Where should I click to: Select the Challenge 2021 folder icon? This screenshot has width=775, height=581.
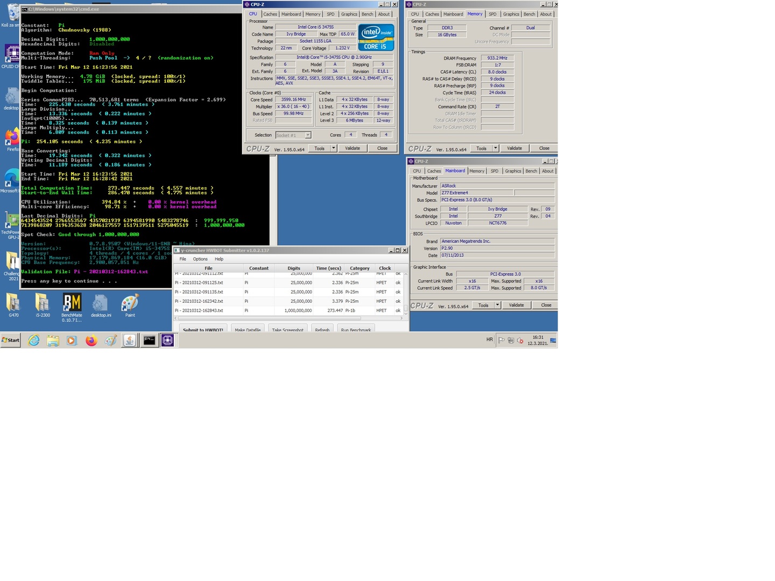click(11, 266)
